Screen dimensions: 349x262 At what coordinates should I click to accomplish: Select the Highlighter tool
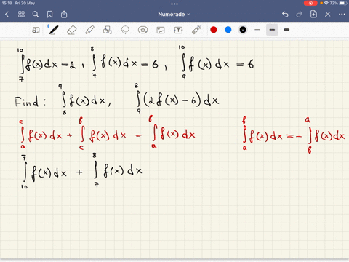tap(89, 30)
